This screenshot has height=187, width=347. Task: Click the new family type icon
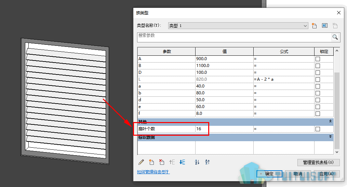coord(314,26)
